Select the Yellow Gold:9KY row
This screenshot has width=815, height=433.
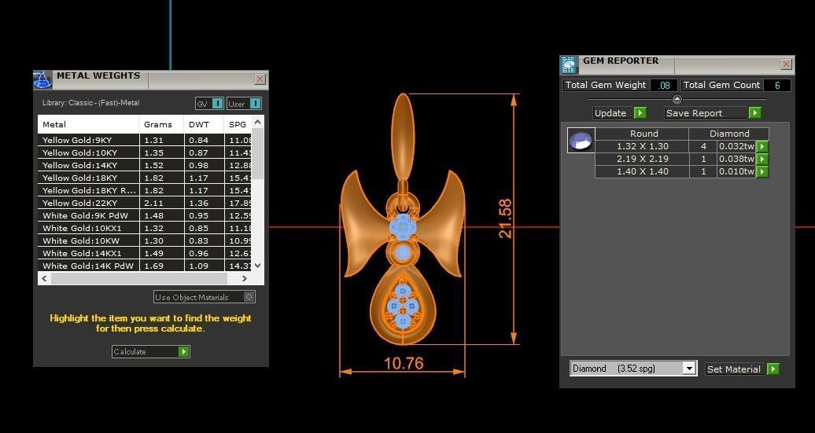tap(145, 140)
